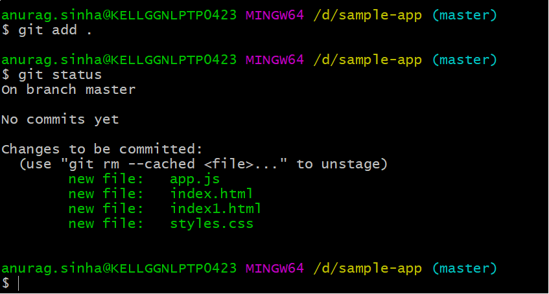Click the styles.css staged filename
This screenshot has width=549, height=294.
(211, 224)
